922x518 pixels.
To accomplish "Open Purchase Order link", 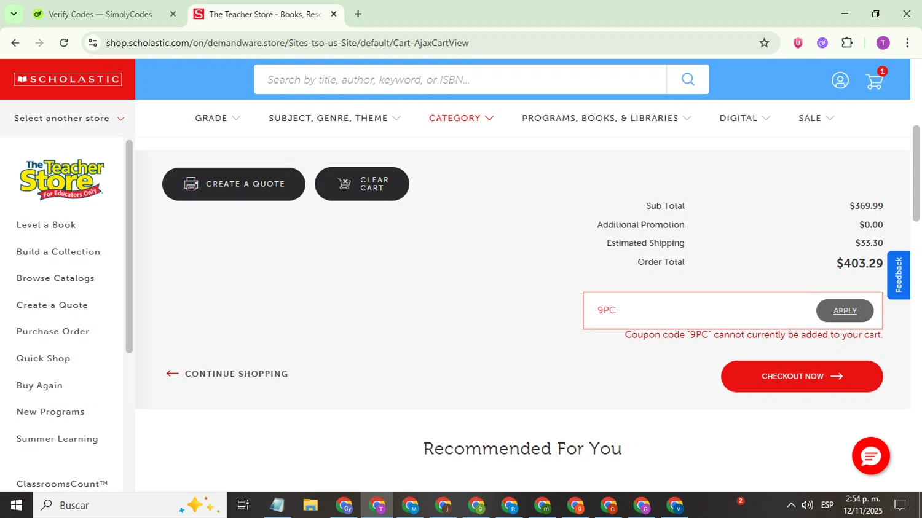I will point(53,332).
